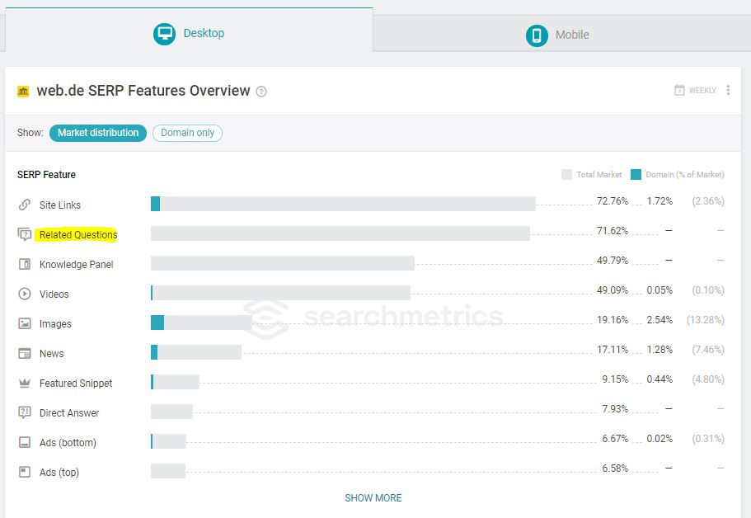Click the News teal bar segment
The image size is (751, 518).
coord(154,352)
